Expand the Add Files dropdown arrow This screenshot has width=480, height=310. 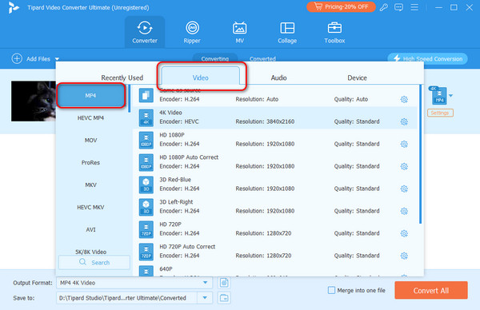pyautogui.click(x=57, y=59)
